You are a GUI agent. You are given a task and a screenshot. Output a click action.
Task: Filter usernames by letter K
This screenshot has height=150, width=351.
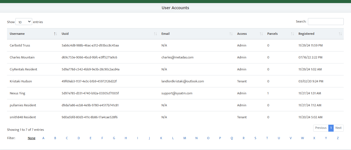click(x=161, y=138)
